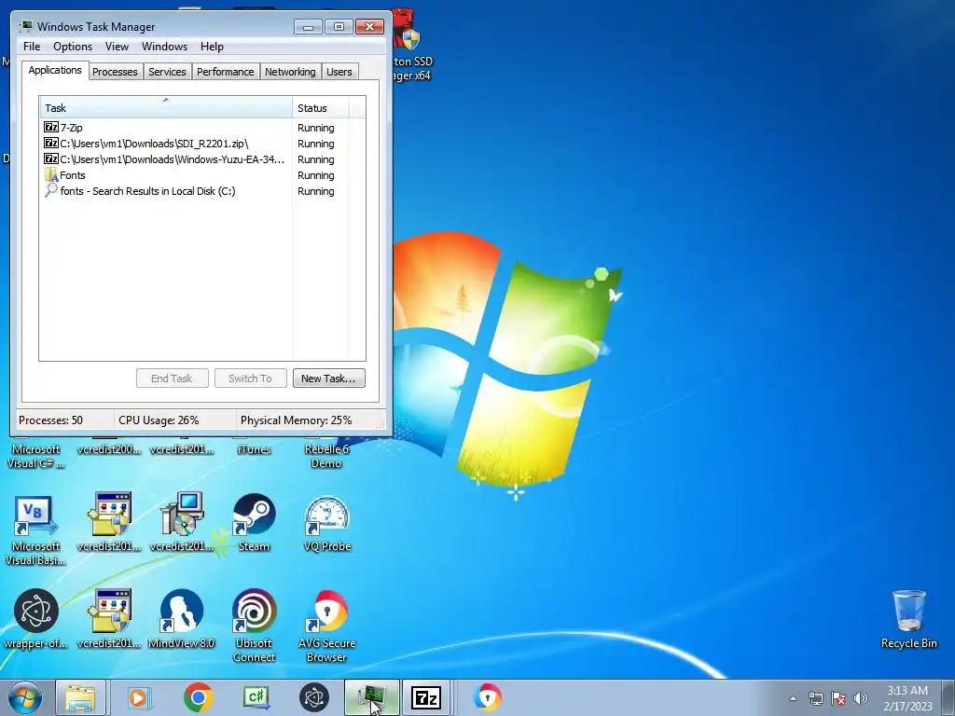955x716 pixels.
Task: Select the 7-Zip task row
Action: 194,127
